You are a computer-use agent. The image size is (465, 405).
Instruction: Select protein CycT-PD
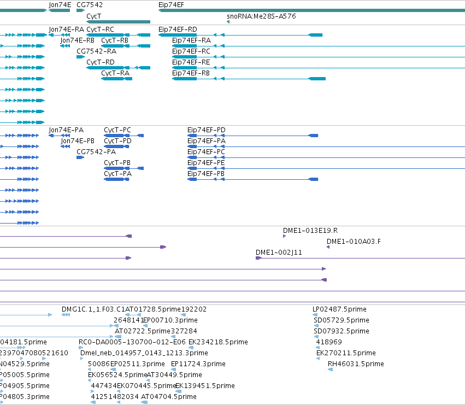tap(117, 141)
